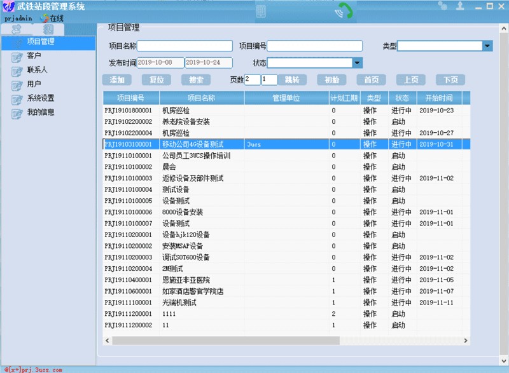
Task: Select 用户 menu entry in sidebar
Action: [34, 84]
